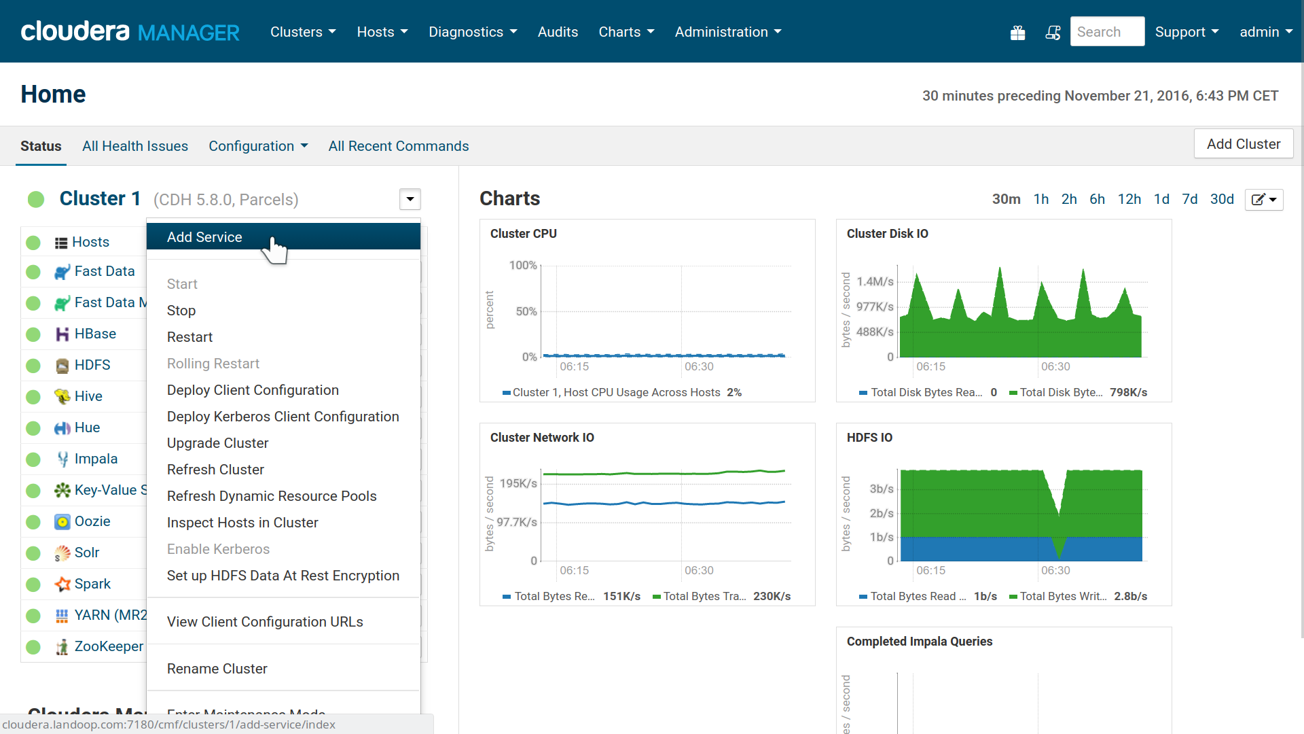1304x734 pixels.
Task: Click the All Health Issues tab
Action: pos(134,146)
